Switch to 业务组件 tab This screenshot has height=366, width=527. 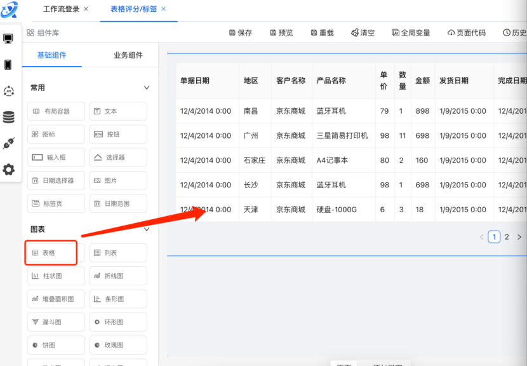[128, 55]
